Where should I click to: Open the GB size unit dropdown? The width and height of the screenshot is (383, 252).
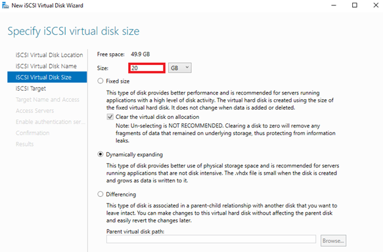(180, 68)
